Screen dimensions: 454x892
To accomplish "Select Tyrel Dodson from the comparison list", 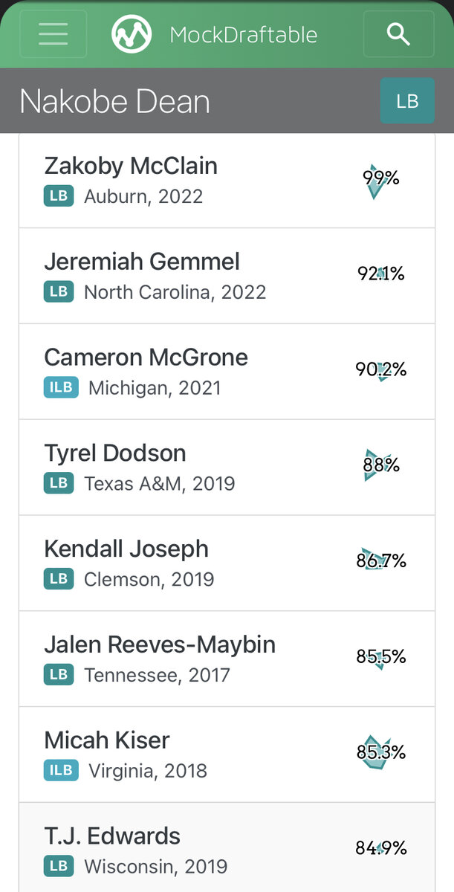I will point(115,453).
